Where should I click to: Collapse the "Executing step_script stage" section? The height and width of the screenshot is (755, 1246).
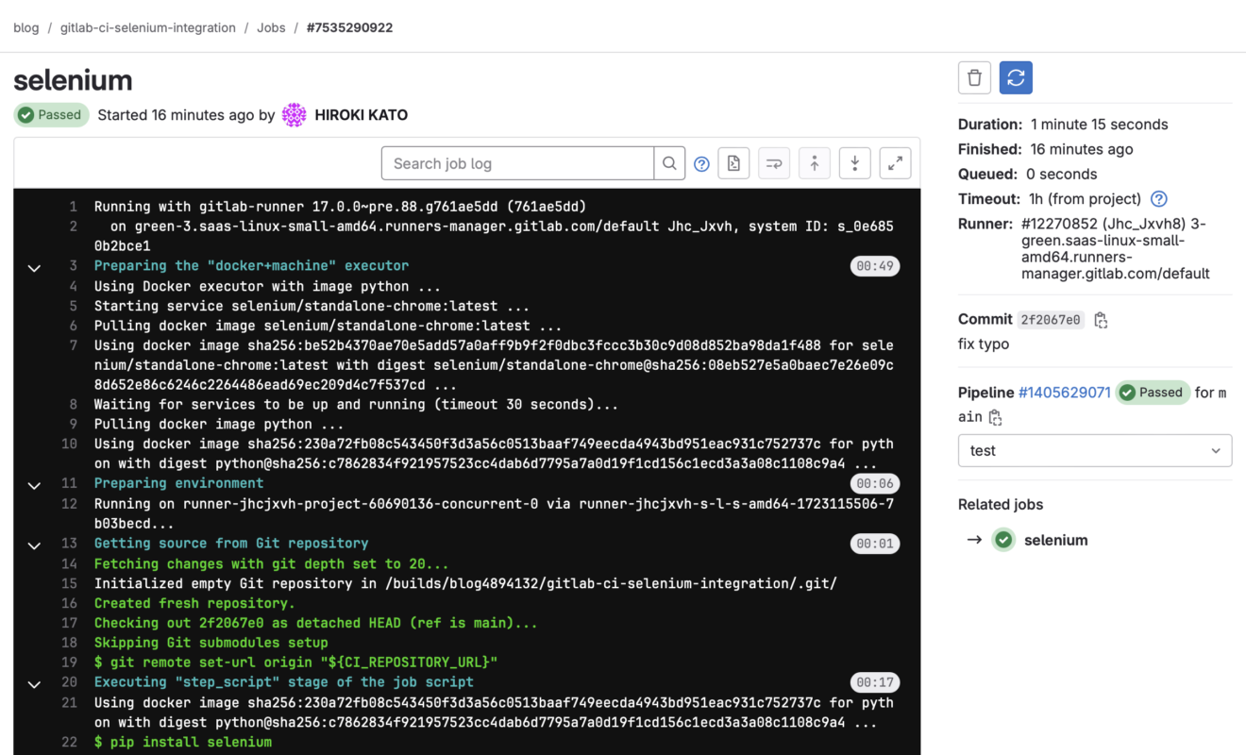pyautogui.click(x=34, y=684)
